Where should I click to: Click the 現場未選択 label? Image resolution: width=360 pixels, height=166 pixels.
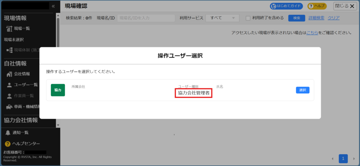coord(14,40)
